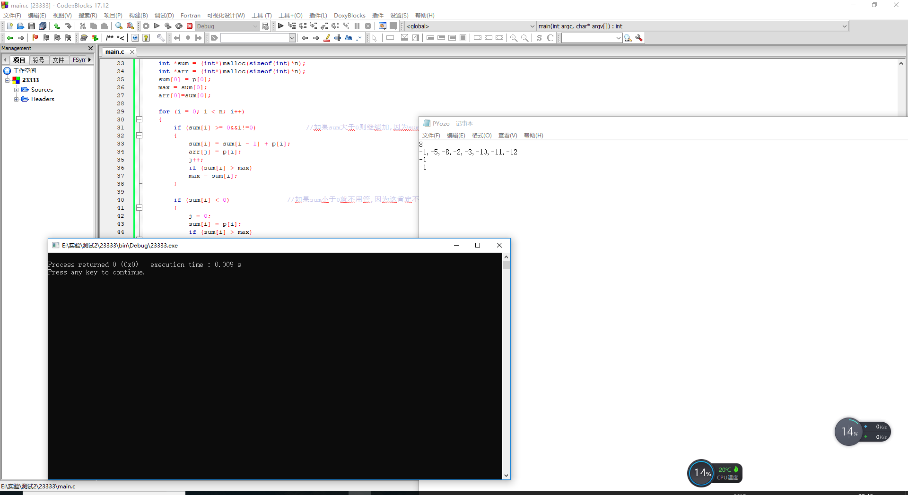908x495 pixels.
Task: Zoom in with the magnifier plus icon
Action: tap(514, 38)
